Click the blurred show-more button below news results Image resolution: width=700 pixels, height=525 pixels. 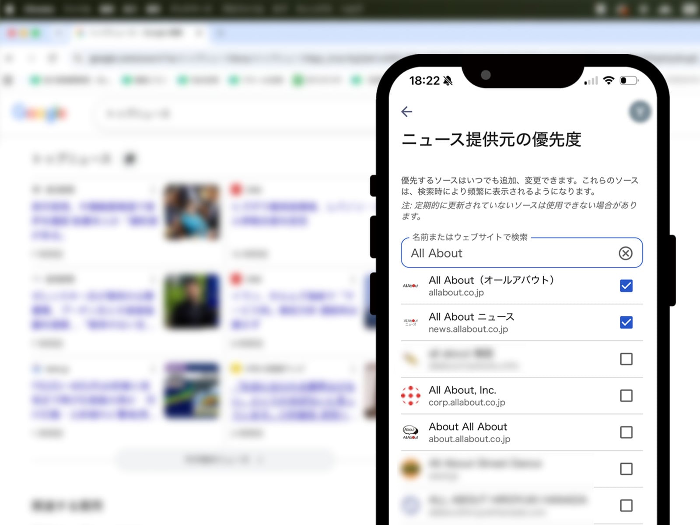click(225, 460)
